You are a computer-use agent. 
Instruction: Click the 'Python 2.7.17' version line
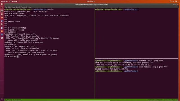26,11
